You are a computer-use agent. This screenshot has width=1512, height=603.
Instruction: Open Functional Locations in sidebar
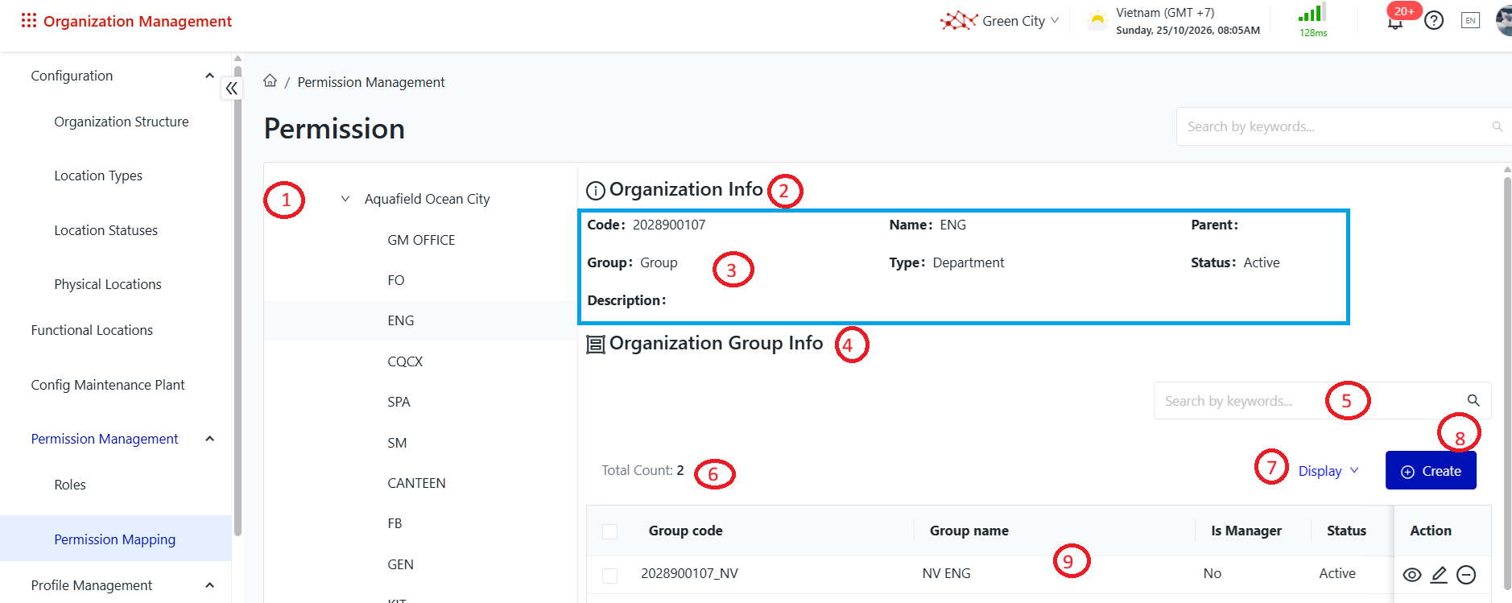[92, 330]
